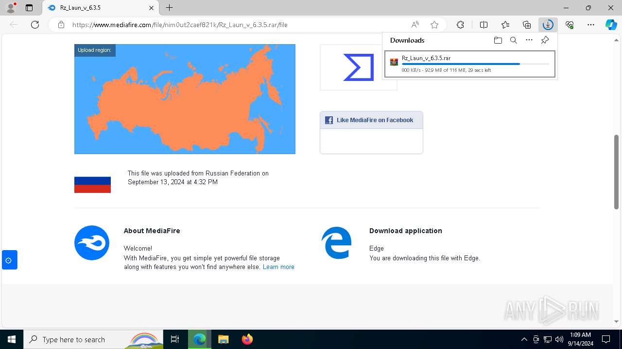Click the network tray icon
This screenshot has height=349, width=622.
coord(548,339)
